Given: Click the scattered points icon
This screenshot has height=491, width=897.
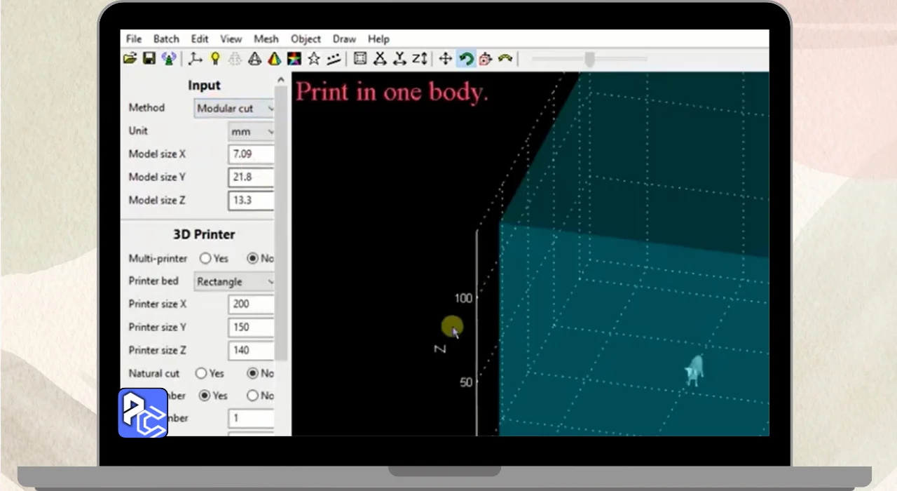Looking at the screenshot, I should click(x=334, y=59).
